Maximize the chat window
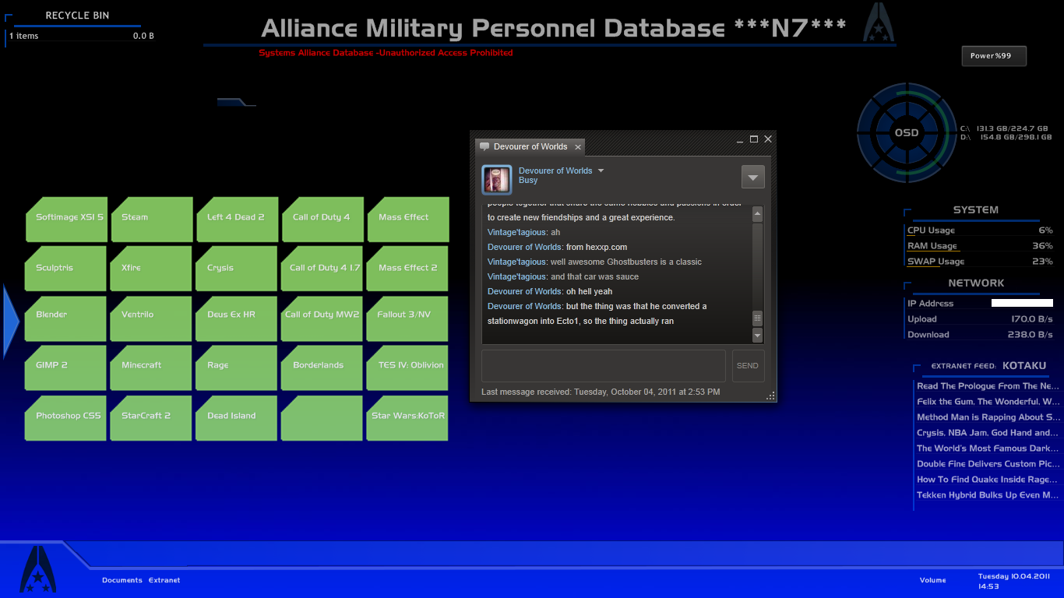The height and width of the screenshot is (598, 1064). pos(754,139)
